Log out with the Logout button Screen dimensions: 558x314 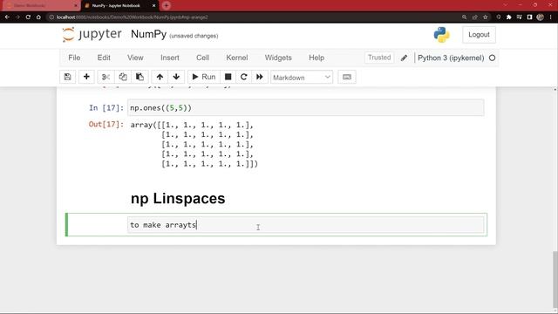pos(479,35)
